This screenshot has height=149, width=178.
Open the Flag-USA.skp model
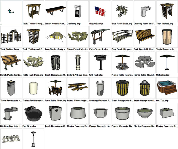click(x=100, y=11)
